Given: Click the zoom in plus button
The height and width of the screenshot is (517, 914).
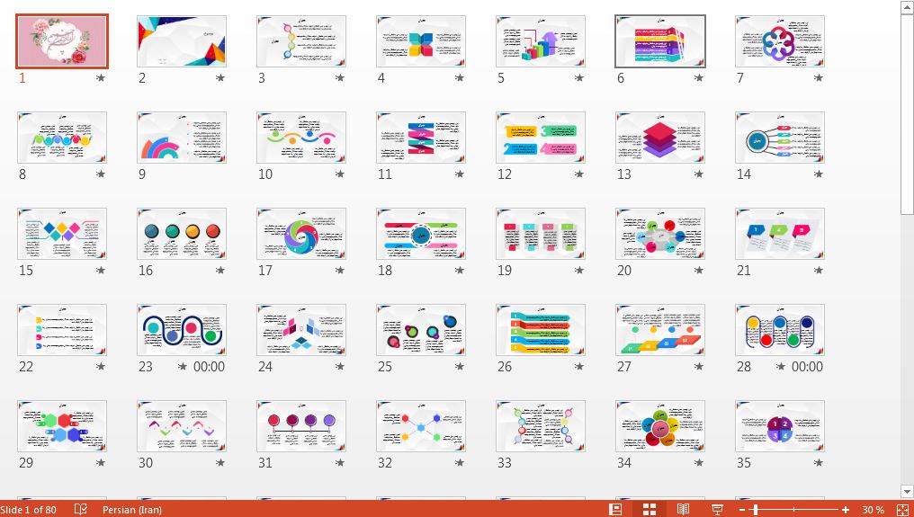Looking at the screenshot, I should coord(846,510).
